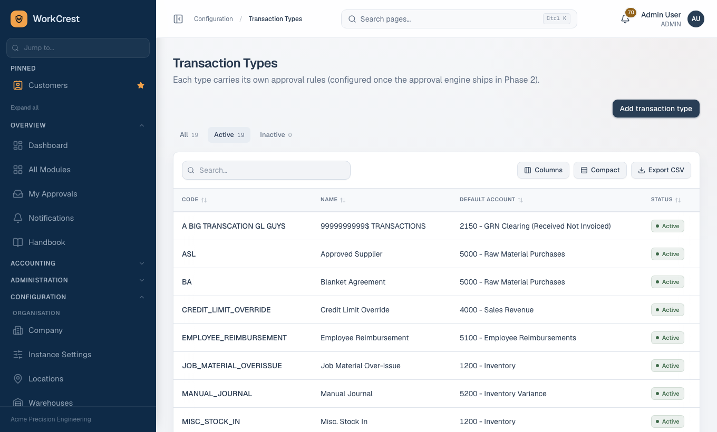Click the AU user avatar
Viewport: 717px width, 432px height.
click(x=696, y=19)
